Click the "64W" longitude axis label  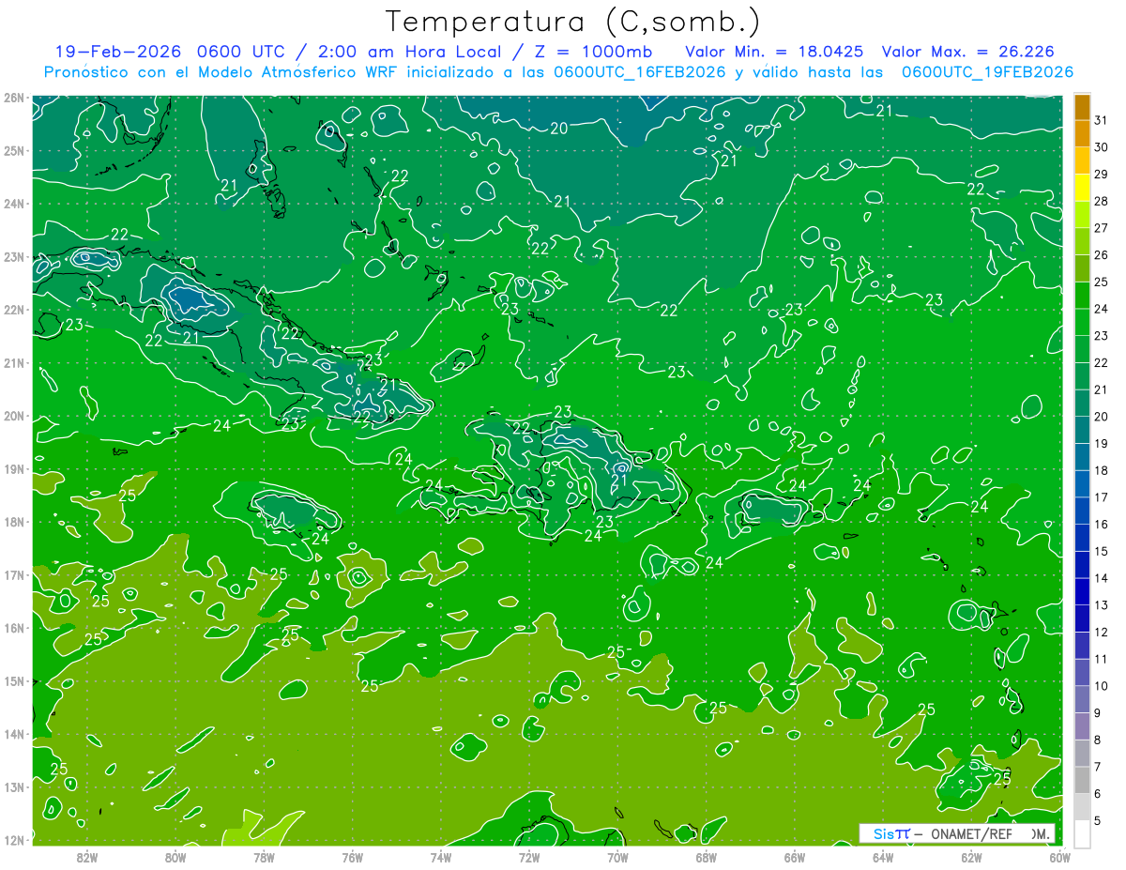883,857
